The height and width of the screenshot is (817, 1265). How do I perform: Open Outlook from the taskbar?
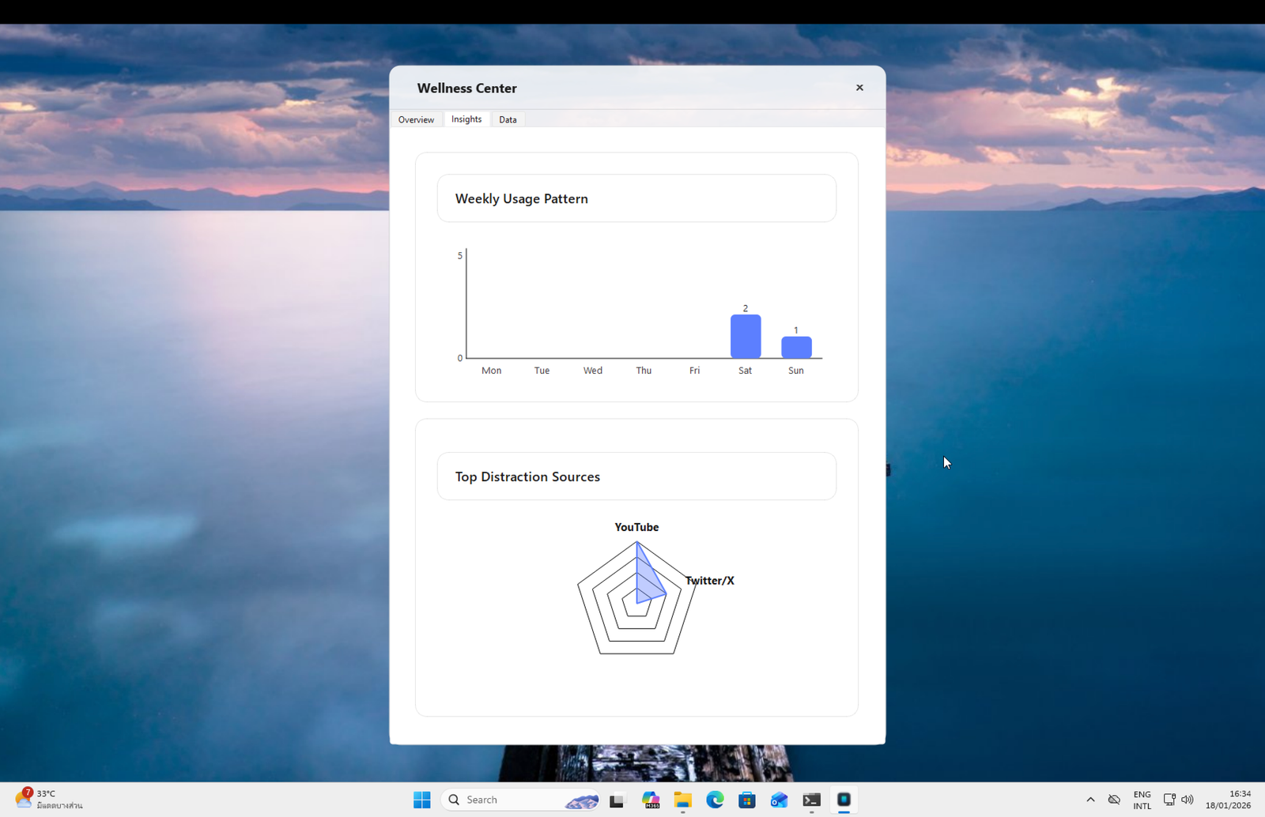tap(778, 800)
